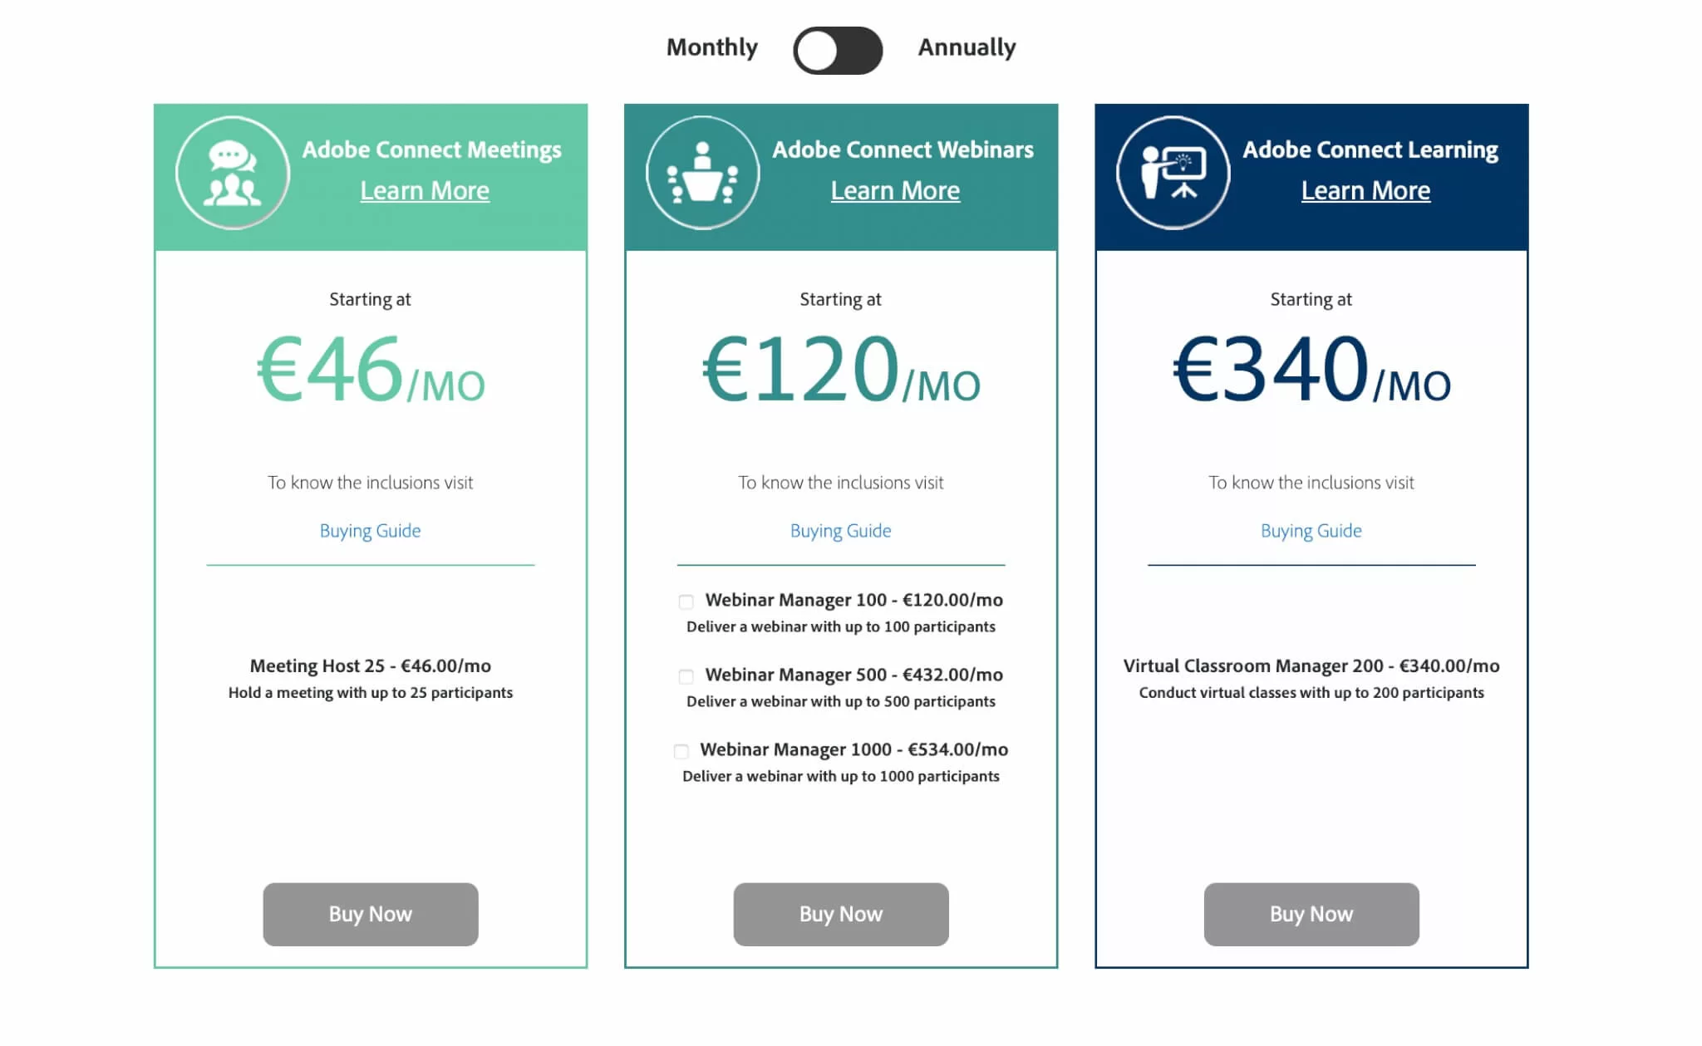Click Buy Now for Adobe Connect Webinars

tap(840, 914)
